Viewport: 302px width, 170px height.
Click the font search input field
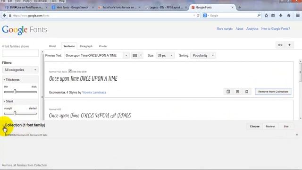[20, 53]
